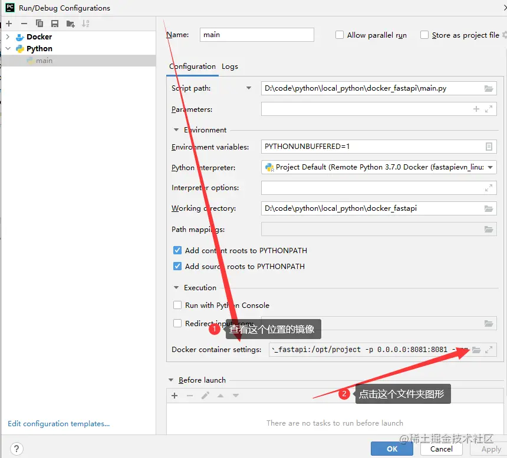The image size is (507, 458).
Task: Expand the Interpreter options field
Action: point(489,188)
